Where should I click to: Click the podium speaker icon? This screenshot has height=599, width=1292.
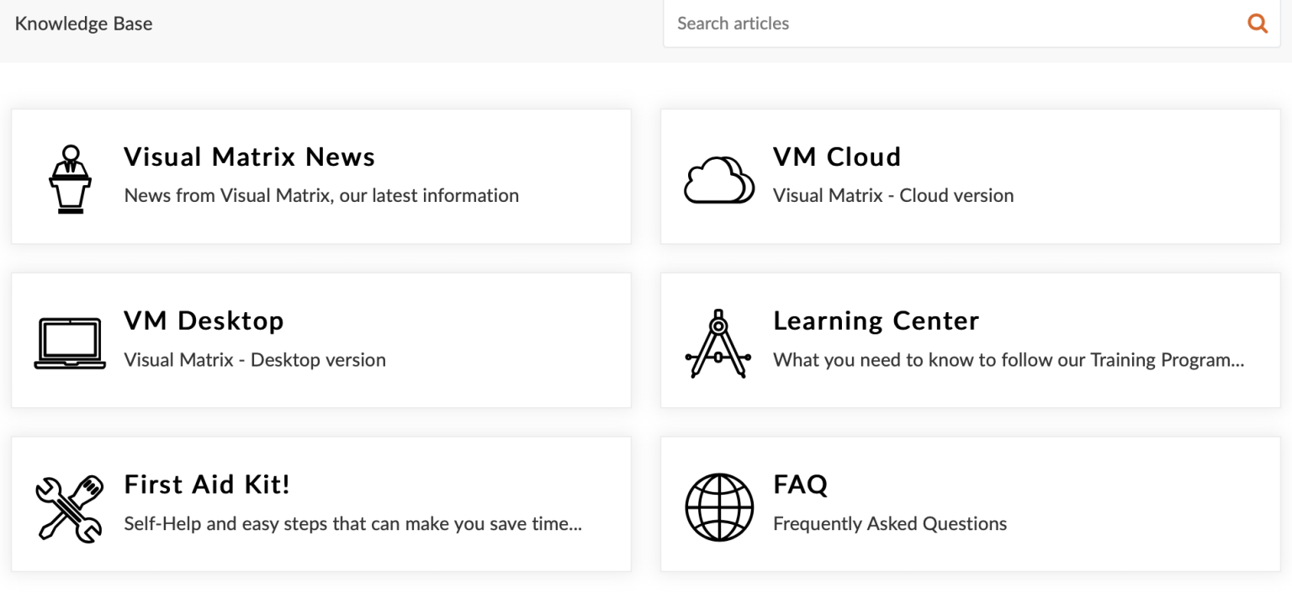[x=70, y=178]
